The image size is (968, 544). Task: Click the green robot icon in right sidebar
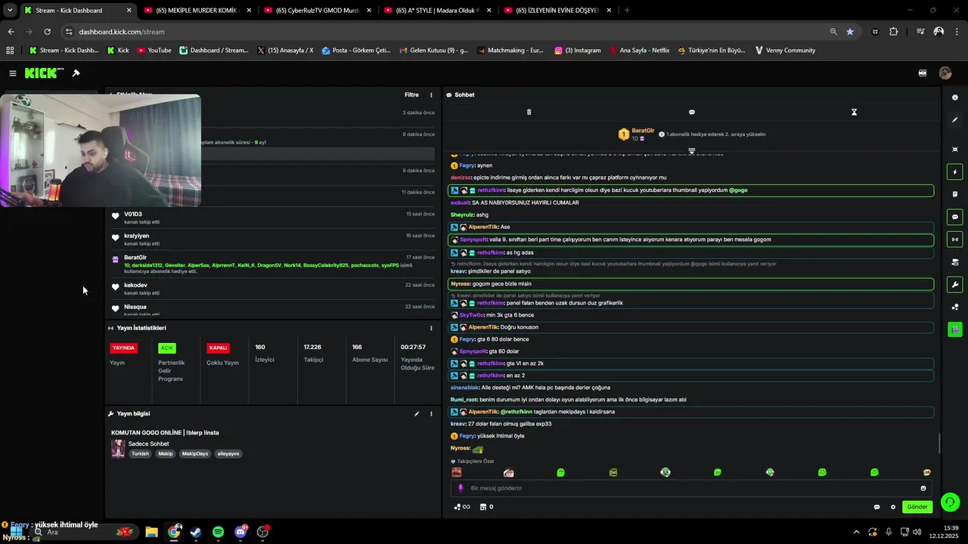point(954,329)
